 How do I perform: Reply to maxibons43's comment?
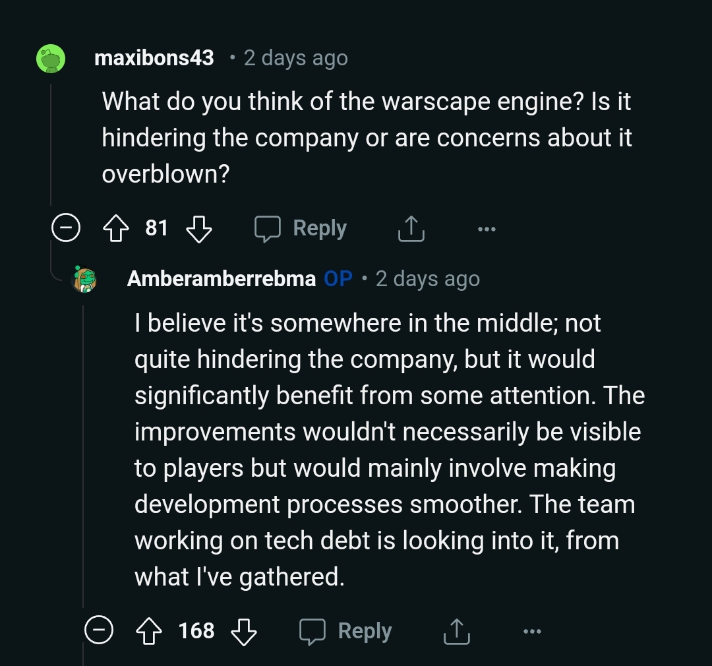[x=301, y=228]
